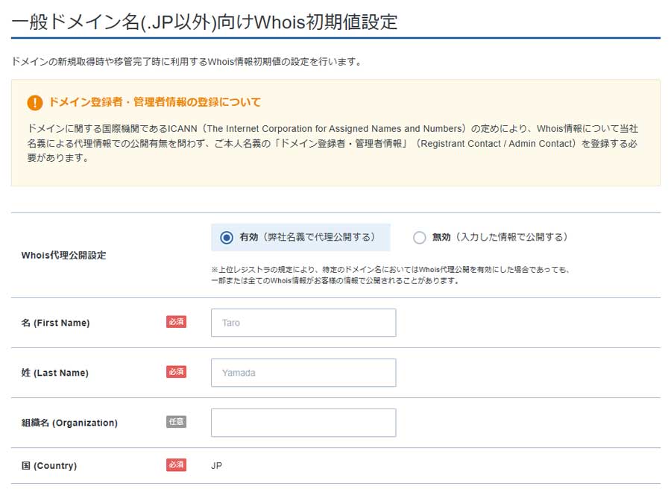Click the JP country value text

pos(217,464)
